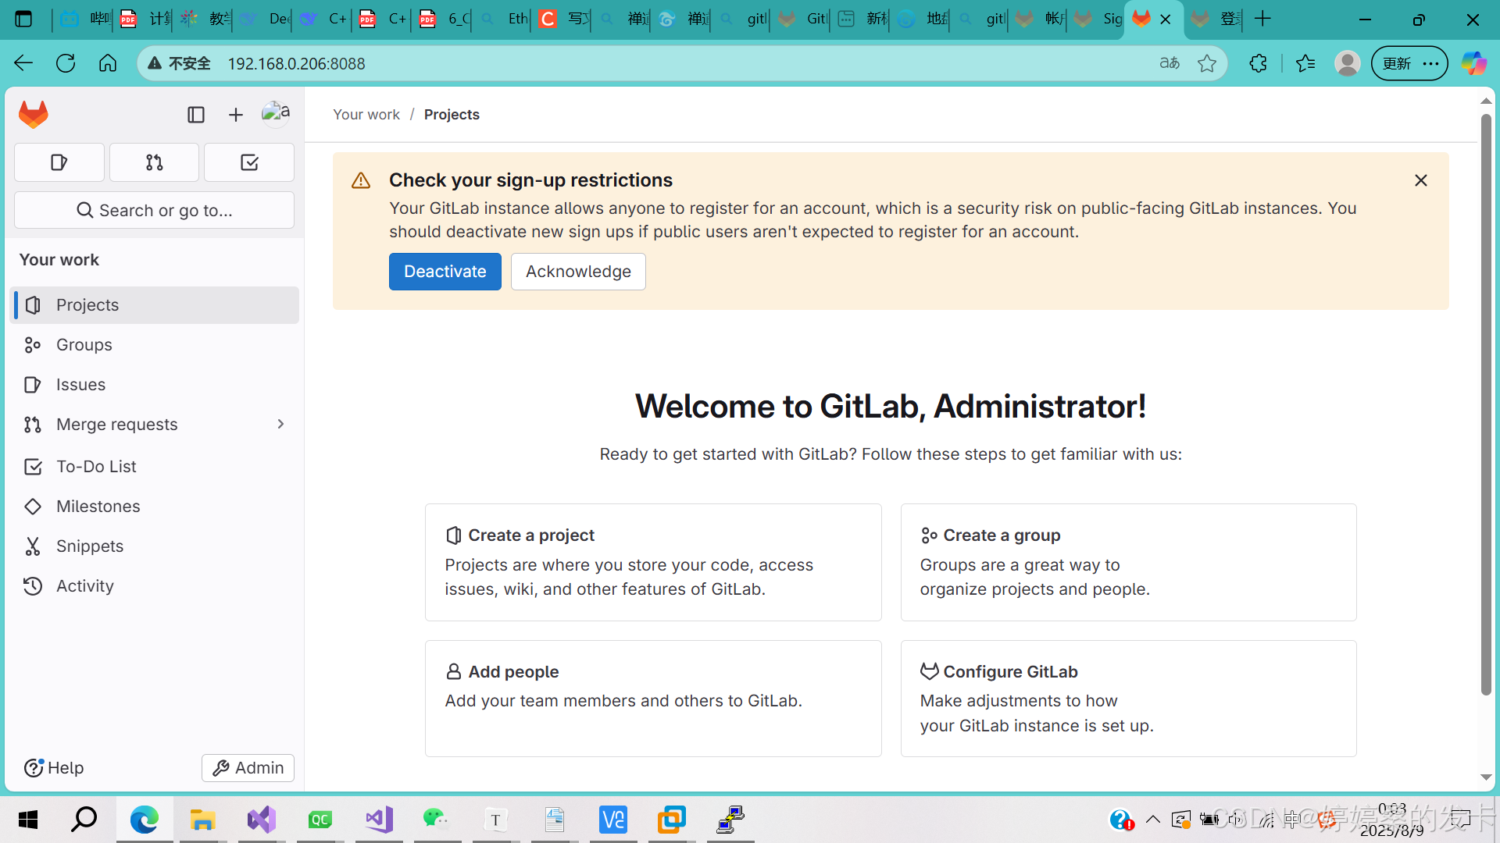This screenshot has width=1500, height=843.
Task: Dismiss the sign-up restrictions alert
Action: pos(1421,180)
